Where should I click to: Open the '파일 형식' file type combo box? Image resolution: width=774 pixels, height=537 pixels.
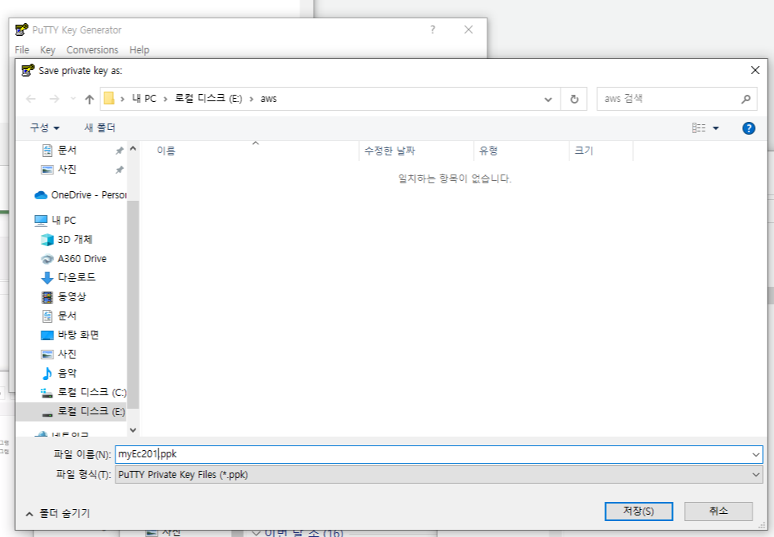(x=439, y=475)
